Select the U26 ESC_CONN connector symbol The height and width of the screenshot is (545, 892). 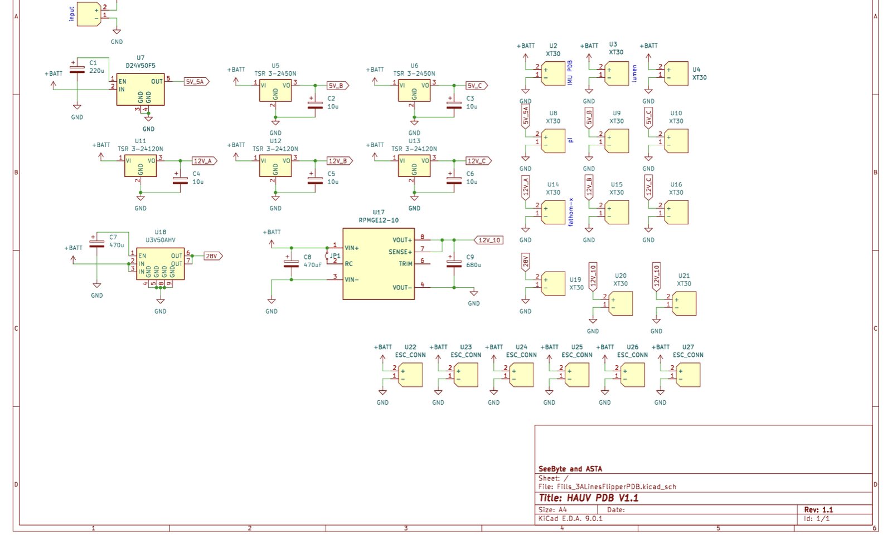coord(633,375)
